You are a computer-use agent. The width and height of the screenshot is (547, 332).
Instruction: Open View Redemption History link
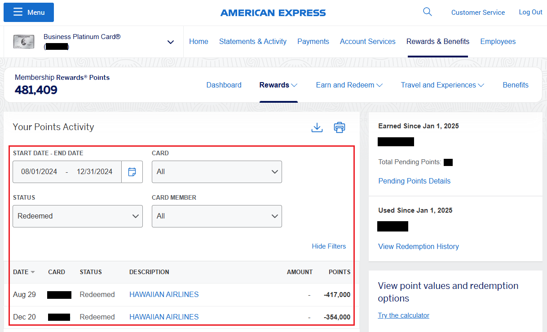[x=419, y=247]
